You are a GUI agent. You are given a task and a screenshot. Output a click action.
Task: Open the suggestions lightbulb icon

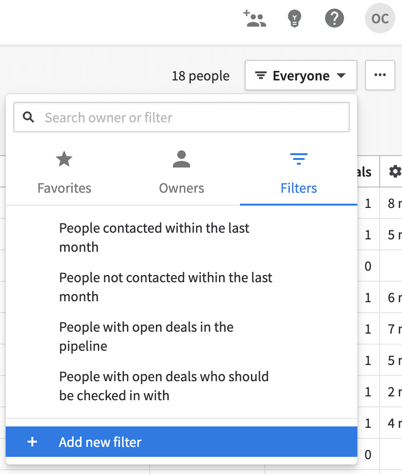pos(294,18)
